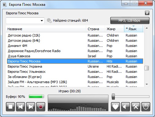Screen dimensions: 155x117
Task: Click the magnifier search icon
Action: coord(49,20)
